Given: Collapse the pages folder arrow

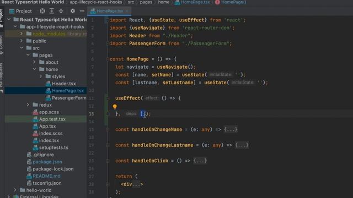Looking at the screenshot, I should (x=28, y=55).
